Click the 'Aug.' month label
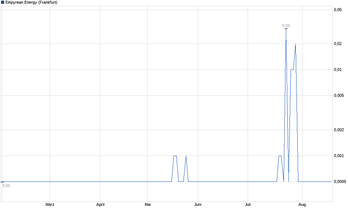This screenshot has width=348, height=214. [302, 204]
